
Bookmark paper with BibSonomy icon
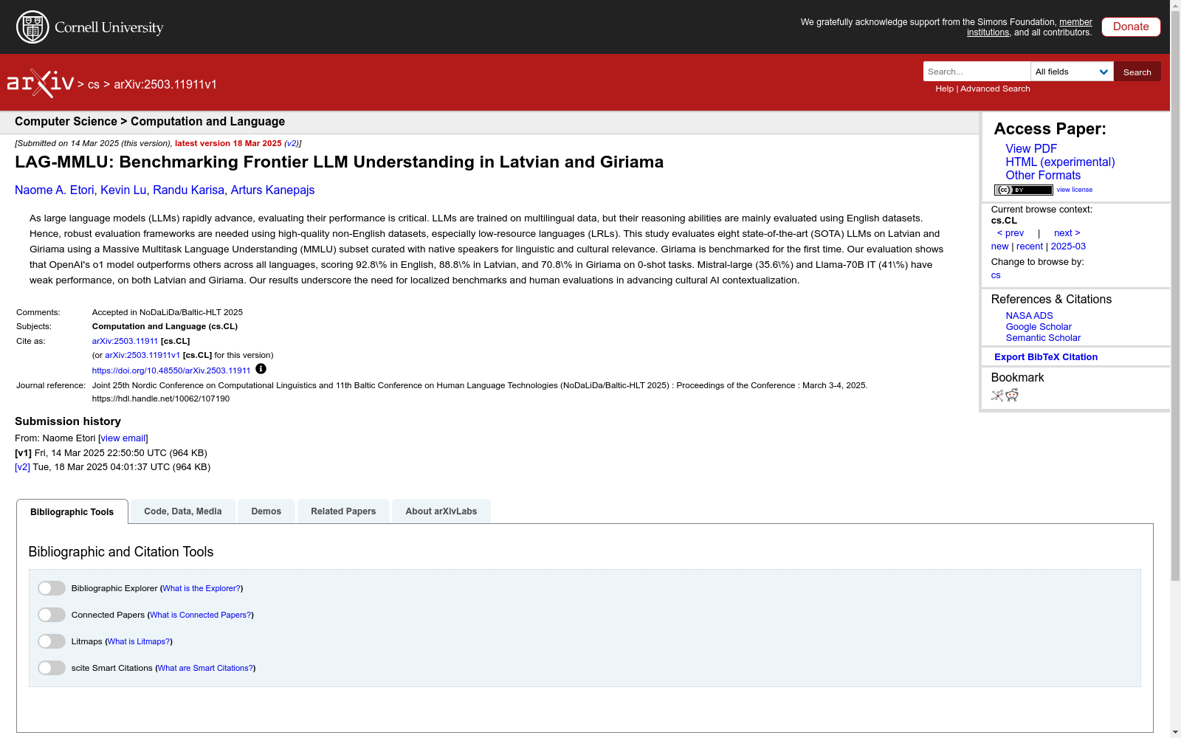pyautogui.click(x=997, y=396)
